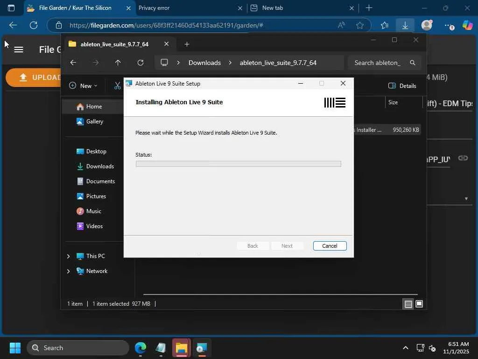Select the ableton_live_suite_9.7.7_64 Explorer tab
Screen dimensions: 478x359
pyautogui.click(x=114, y=44)
